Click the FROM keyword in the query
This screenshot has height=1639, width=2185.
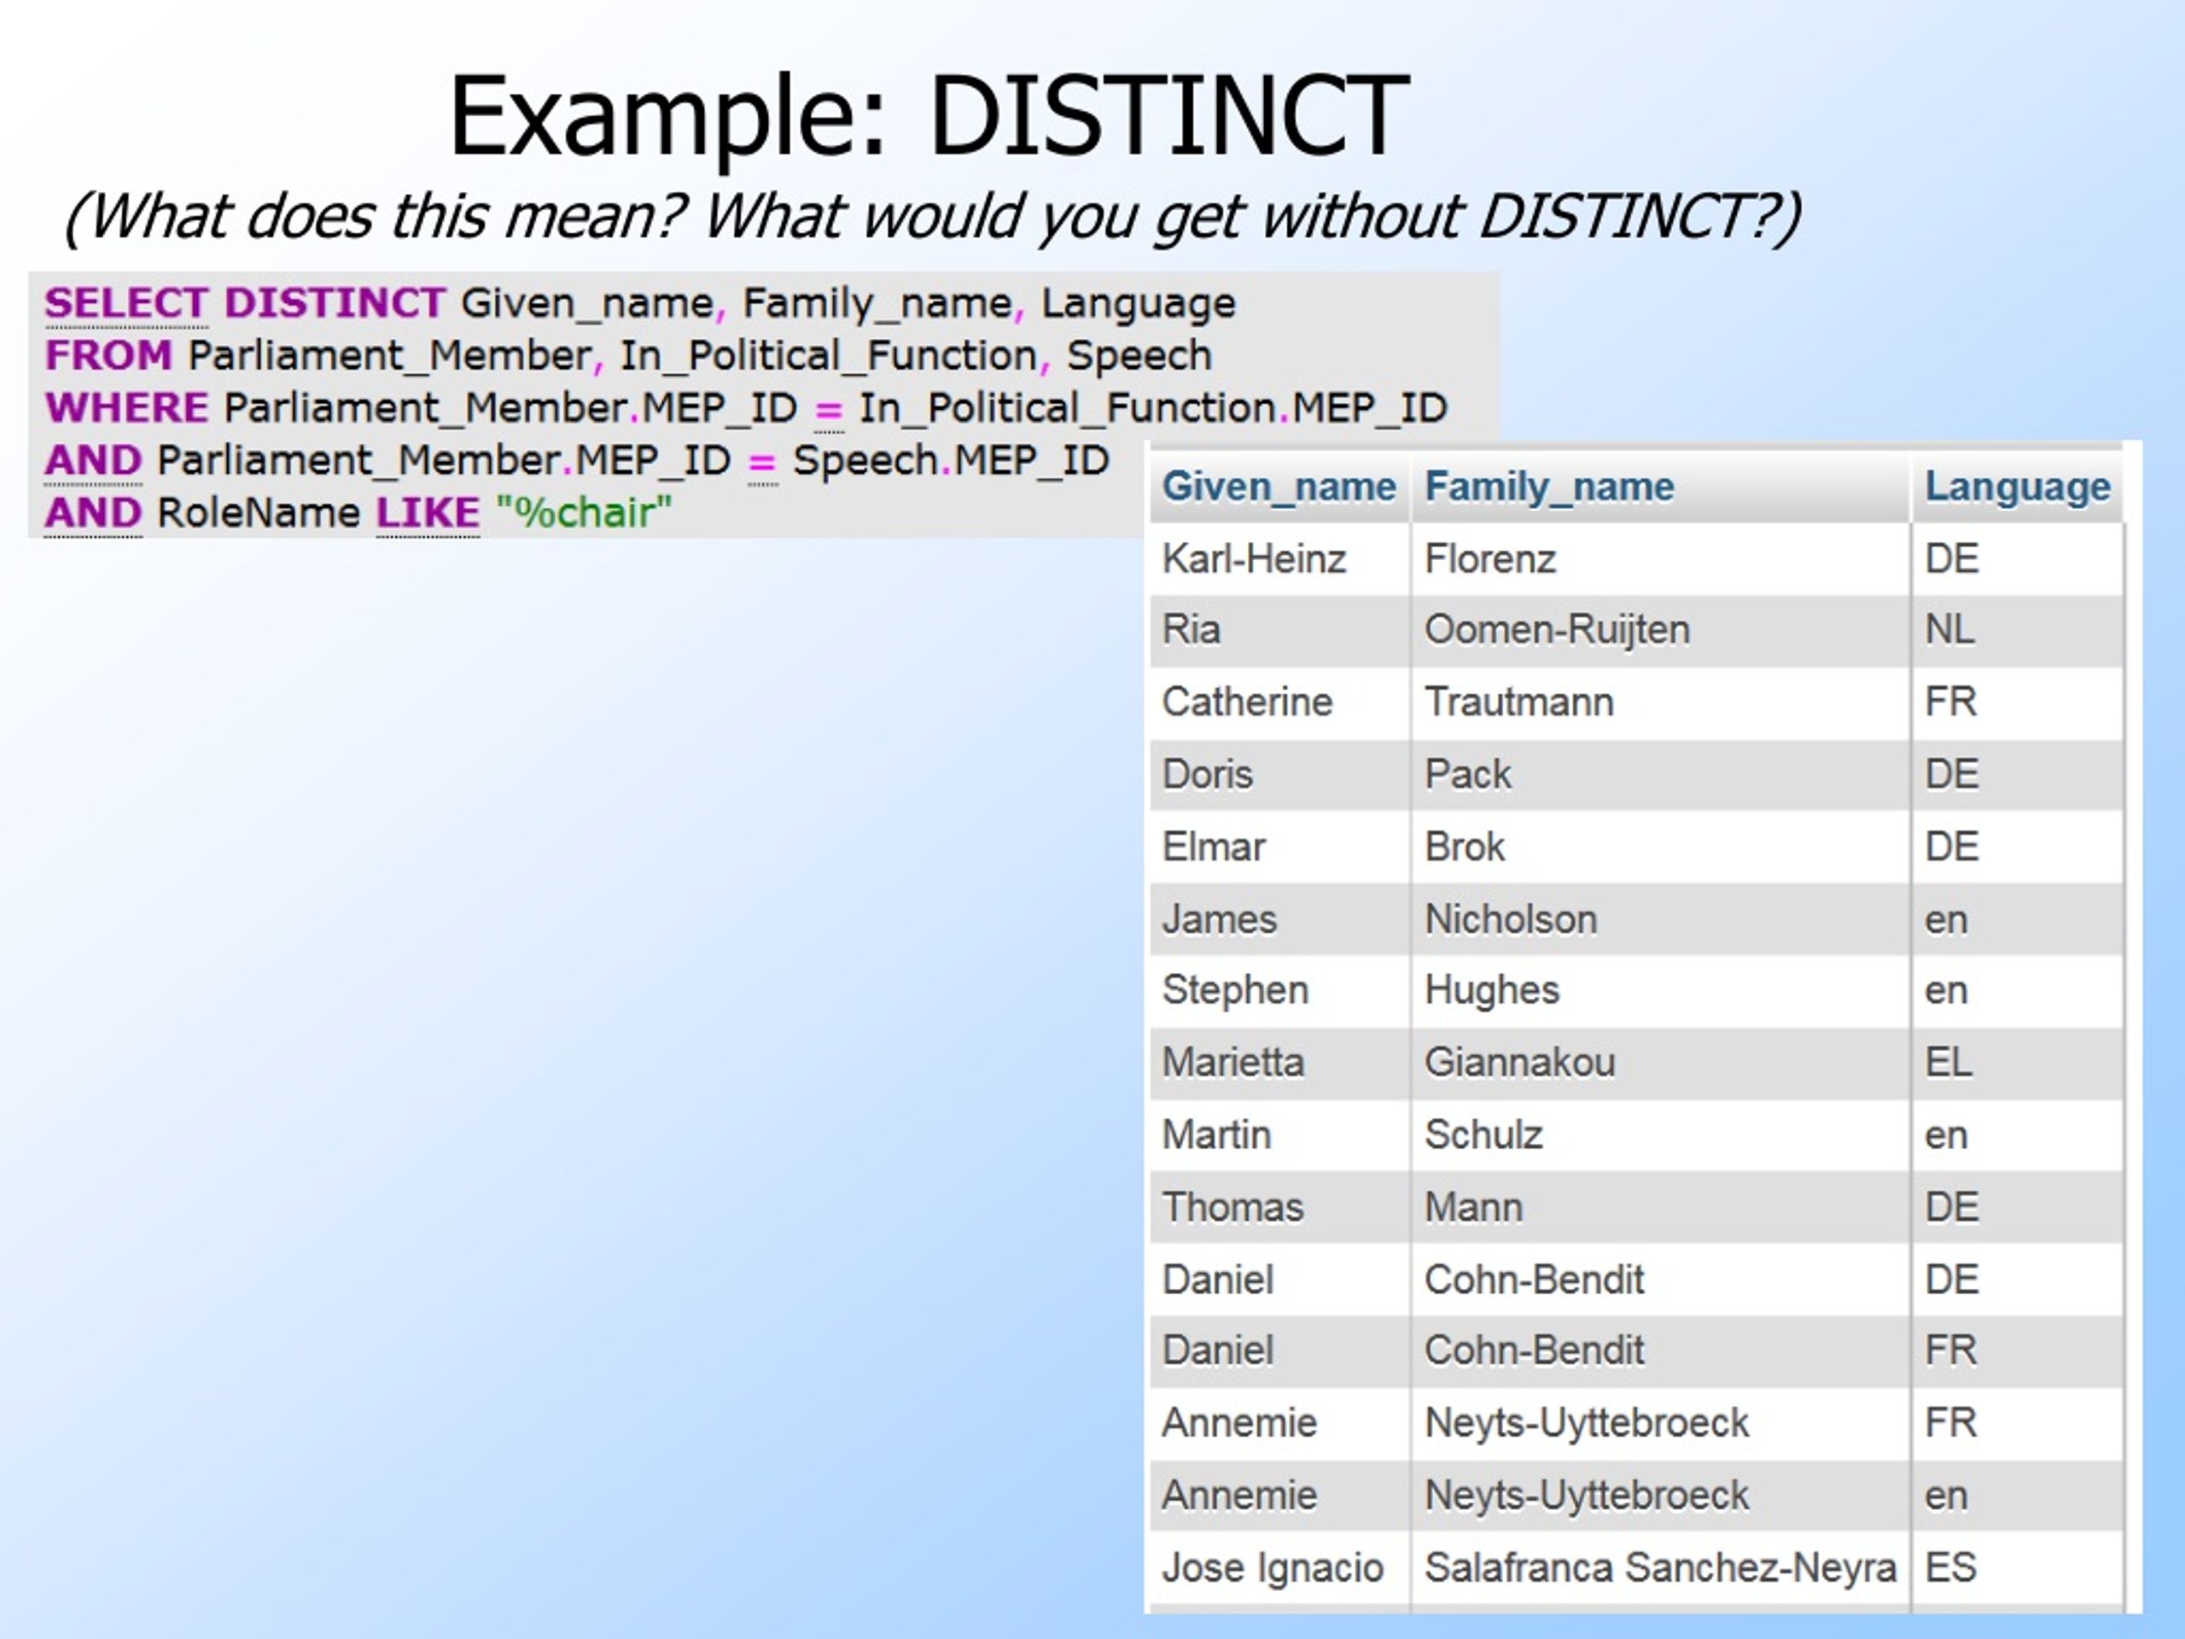(x=108, y=356)
